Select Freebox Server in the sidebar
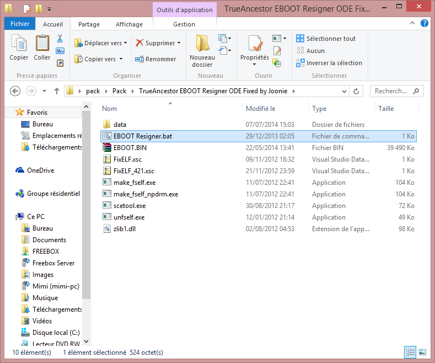The image size is (435, 363). pos(49,263)
